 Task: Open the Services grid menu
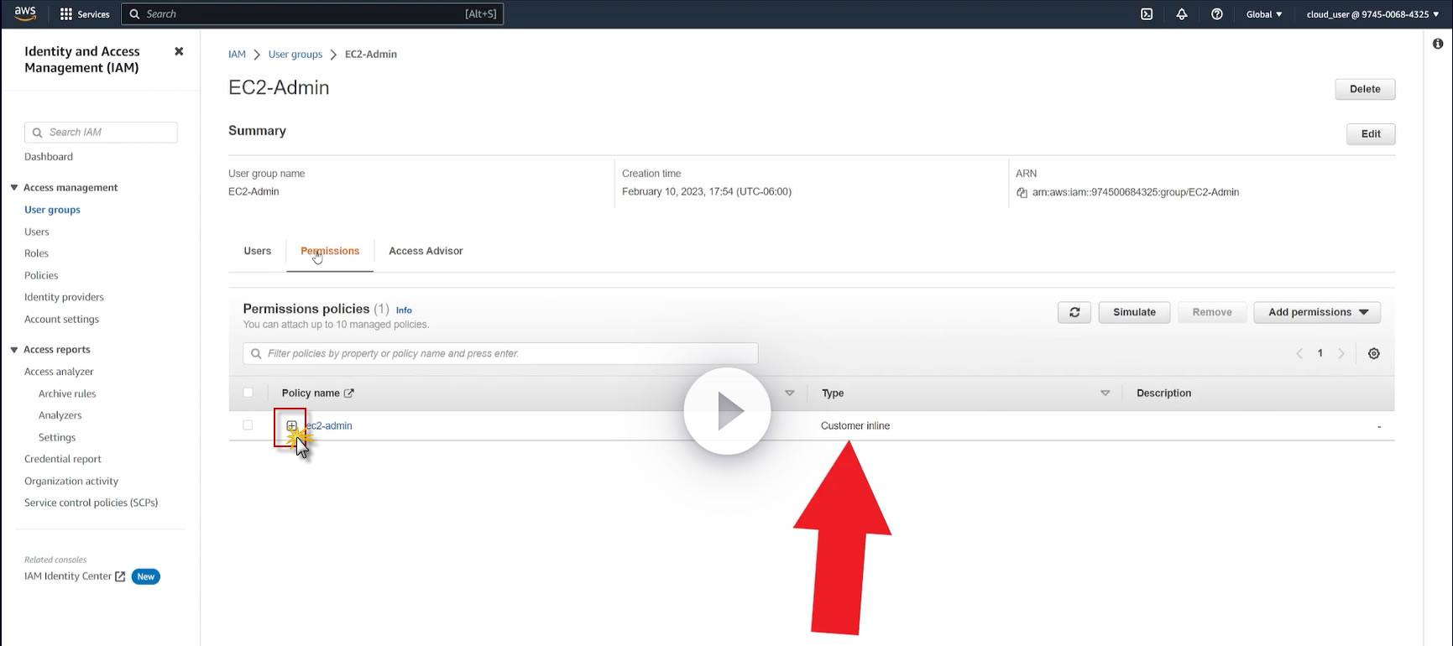click(x=85, y=14)
